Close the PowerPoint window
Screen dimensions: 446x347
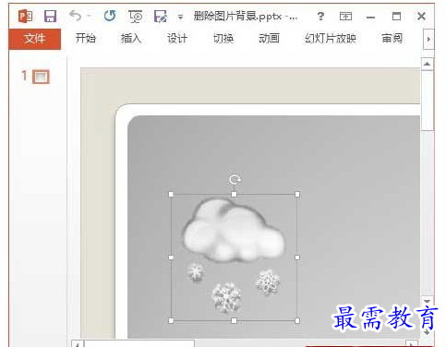pos(421,16)
